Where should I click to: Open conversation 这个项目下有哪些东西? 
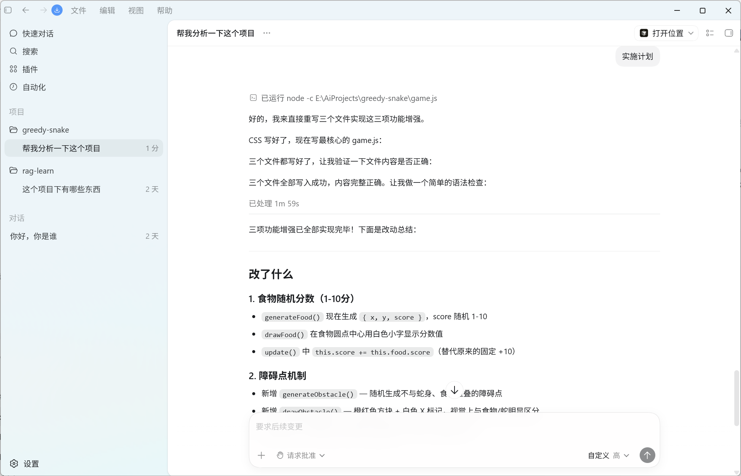pos(84,189)
